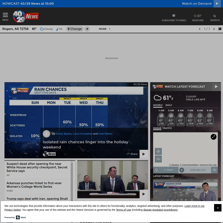The image size is (223, 223).
Task: Click NOWCAST 40/29 News at 10:00 text
Action: 28,4
